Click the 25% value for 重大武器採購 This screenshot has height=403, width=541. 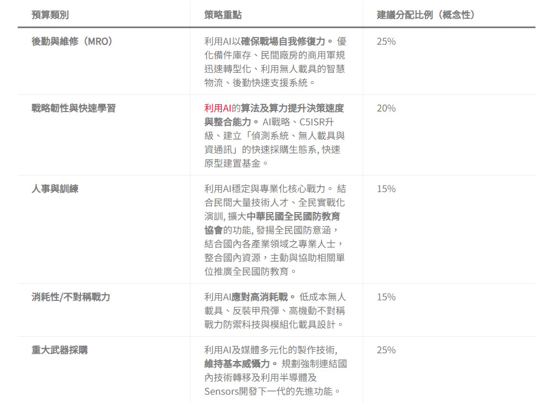pyautogui.click(x=386, y=350)
